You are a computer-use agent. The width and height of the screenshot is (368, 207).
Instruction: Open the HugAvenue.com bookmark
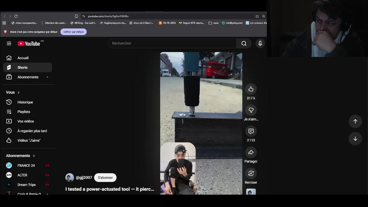(x=113, y=23)
